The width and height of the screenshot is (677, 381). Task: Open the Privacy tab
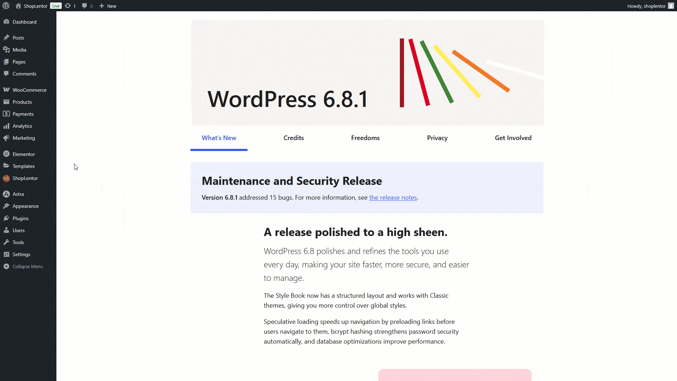point(437,138)
